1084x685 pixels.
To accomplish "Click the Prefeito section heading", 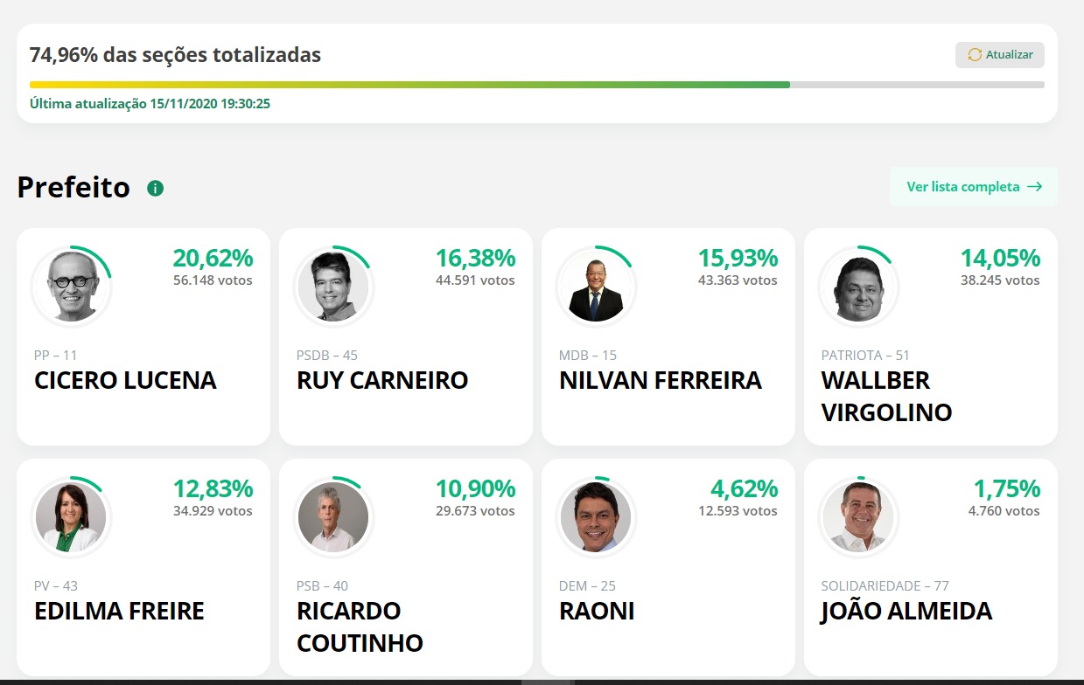I will click(x=73, y=187).
